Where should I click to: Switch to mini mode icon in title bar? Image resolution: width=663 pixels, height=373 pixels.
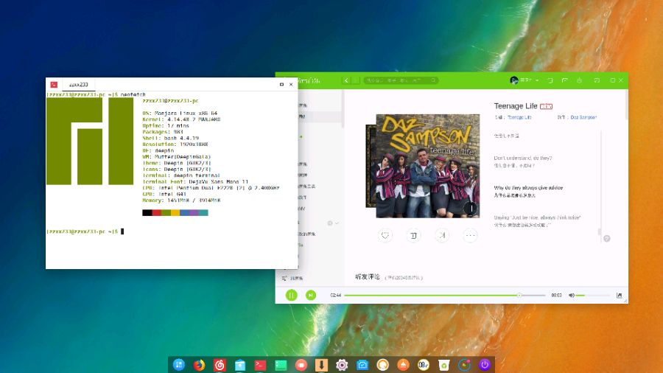[597, 80]
